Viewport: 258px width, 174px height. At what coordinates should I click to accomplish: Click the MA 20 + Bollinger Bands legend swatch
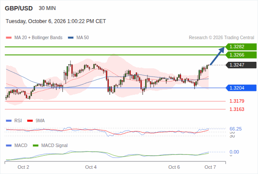click(x=9, y=38)
